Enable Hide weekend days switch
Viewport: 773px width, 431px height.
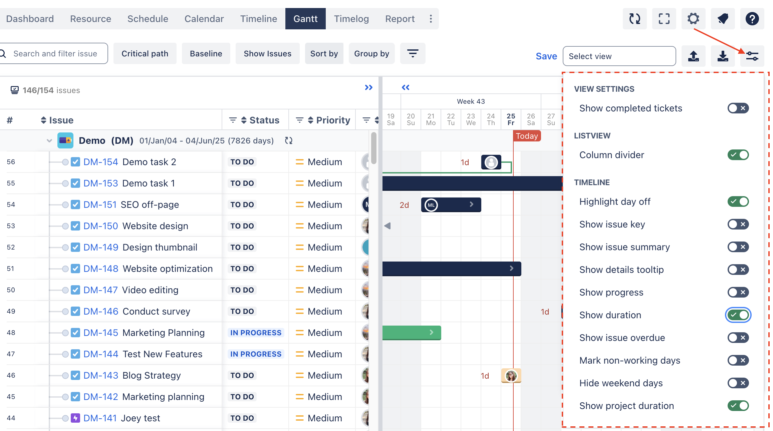[738, 383]
